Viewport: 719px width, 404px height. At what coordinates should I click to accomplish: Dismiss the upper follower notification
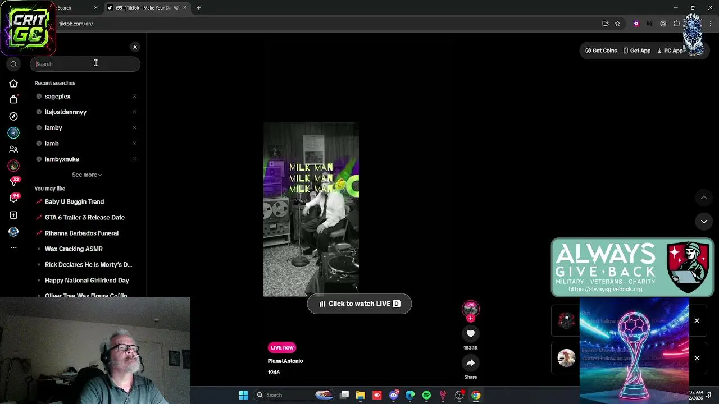(x=697, y=321)
